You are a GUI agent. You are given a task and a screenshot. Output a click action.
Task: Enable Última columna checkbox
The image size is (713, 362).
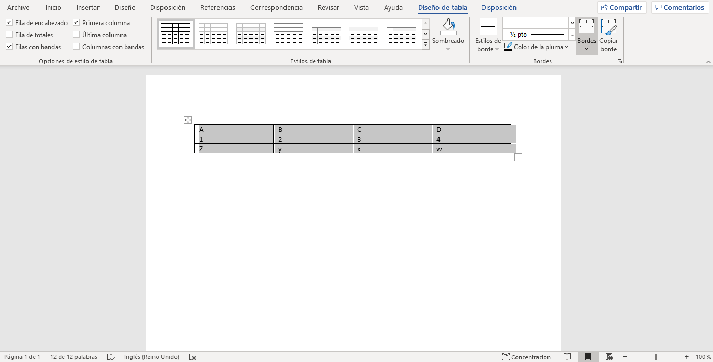pyautogui.click(x=76, y=35)
